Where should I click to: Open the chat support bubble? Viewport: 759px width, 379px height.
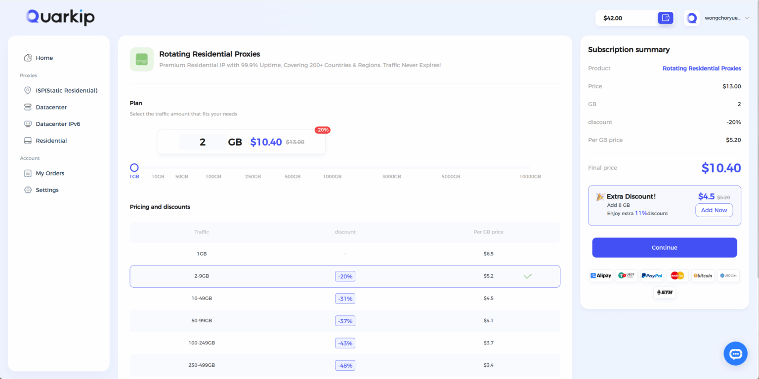735,353
